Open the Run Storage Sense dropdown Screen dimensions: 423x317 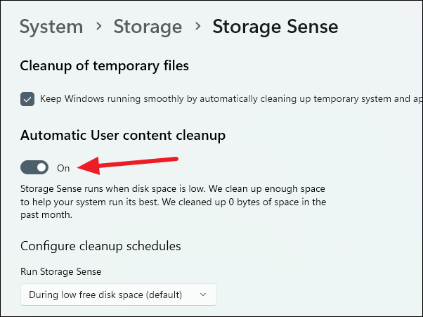coord(118,295)
